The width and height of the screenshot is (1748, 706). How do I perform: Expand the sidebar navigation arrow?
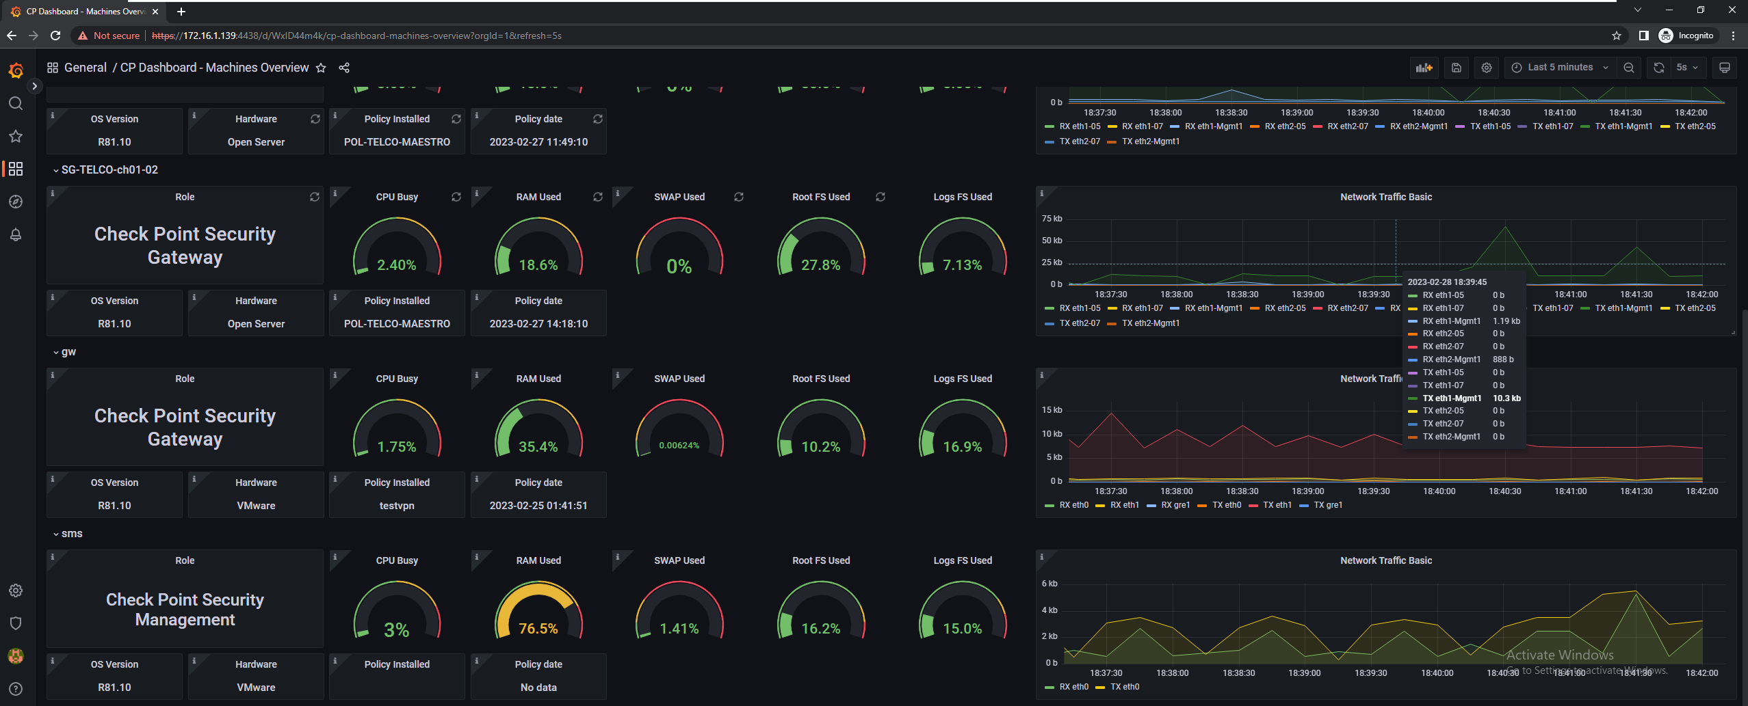point(34,86)
